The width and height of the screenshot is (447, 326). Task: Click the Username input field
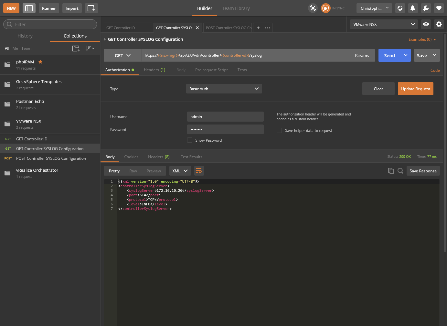click(225, 117)
